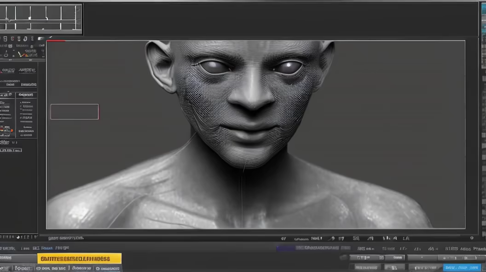
Task: Expand the right column header in left panel
Action: tap(26, 95)
